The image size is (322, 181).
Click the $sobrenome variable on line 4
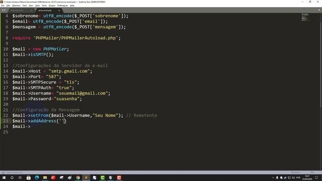(25, 16)
